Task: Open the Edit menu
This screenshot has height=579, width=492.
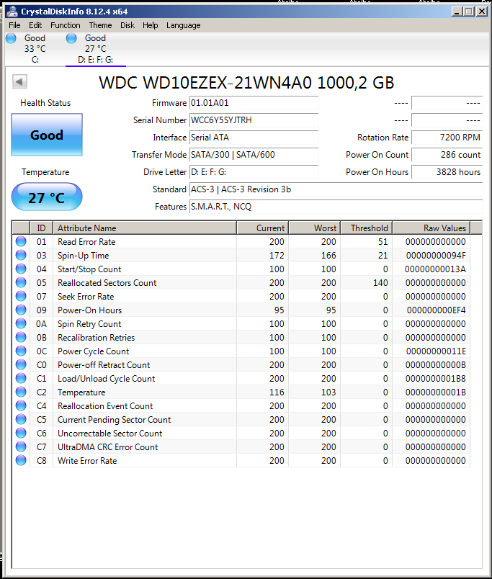Action: (x=35, y=25)
